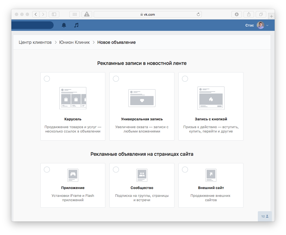This screenshot has width=286, height=235.
Task: Click the Внешний сайт card illustration
Action: [x=211, y=175]
